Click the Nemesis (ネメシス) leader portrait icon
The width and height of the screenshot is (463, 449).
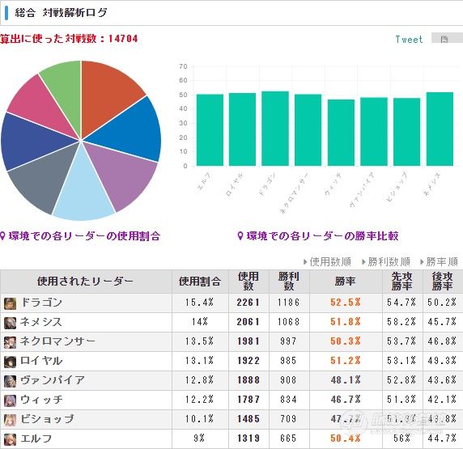point(10,323)
